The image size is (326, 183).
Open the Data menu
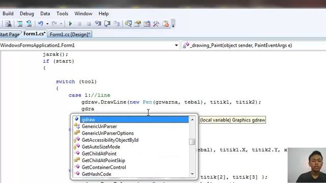tap(45, 14)
